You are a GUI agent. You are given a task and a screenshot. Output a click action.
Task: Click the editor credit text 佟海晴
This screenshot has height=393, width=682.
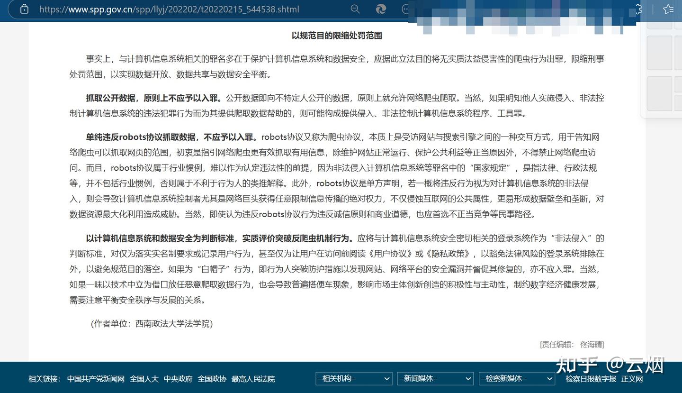(592, 344)
